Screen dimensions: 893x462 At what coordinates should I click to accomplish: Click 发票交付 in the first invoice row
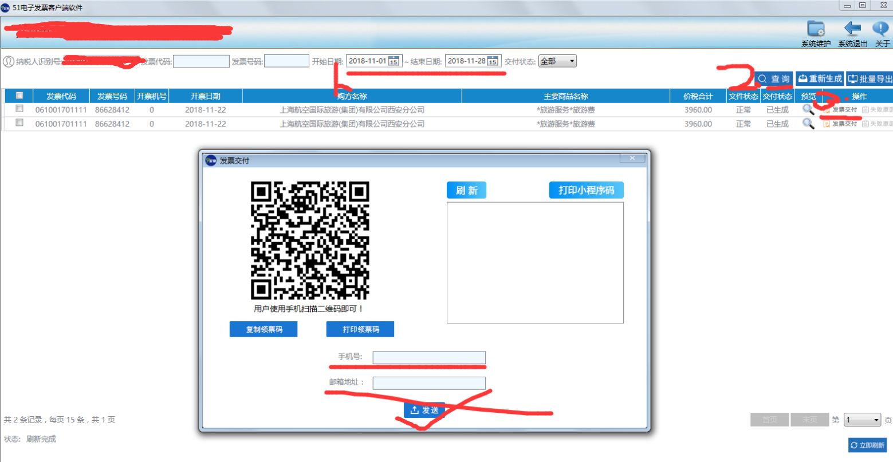[840, 109]
